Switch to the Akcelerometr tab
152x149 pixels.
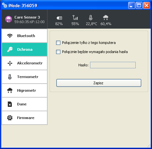[x=24, y=63]
